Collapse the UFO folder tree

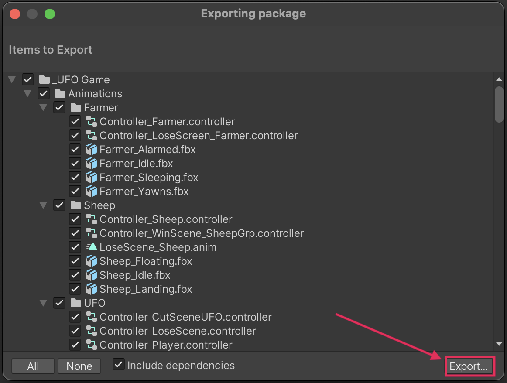(44, 303)
